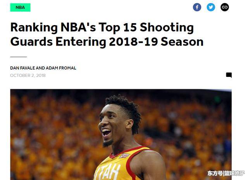Share the article on Facebook
The width and height of the screenshot is (248, 180).
coord(197,7)
